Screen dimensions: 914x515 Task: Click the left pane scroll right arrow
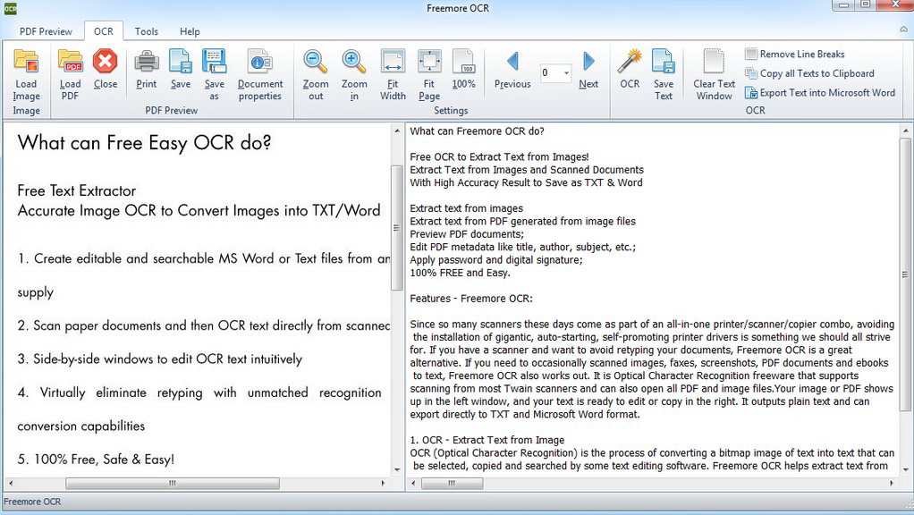383,483
